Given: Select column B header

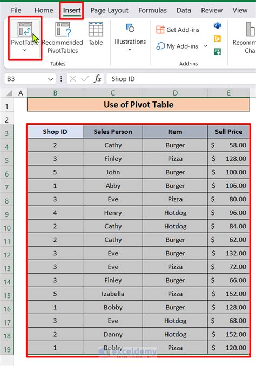Looking at the screenshot, I should coord(55,93).
